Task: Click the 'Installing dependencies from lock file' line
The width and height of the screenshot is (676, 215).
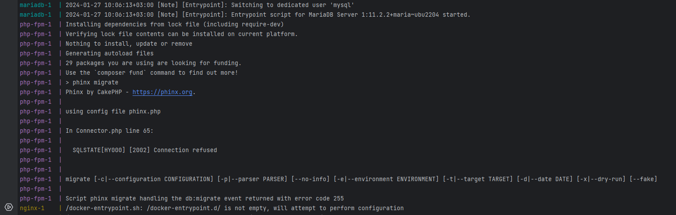Action: [175, 25]
